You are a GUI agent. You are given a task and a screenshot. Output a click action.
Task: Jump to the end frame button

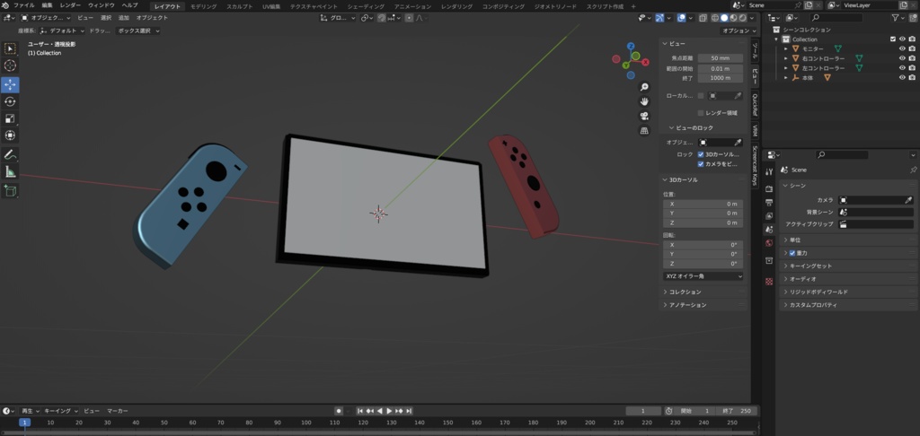[409, 411]
